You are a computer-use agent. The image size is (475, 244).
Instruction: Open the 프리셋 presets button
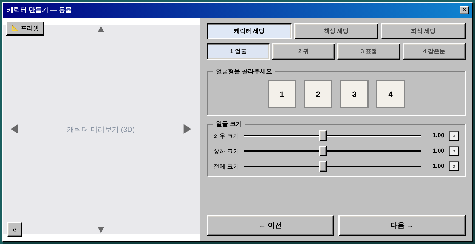[x=25, y=28]
